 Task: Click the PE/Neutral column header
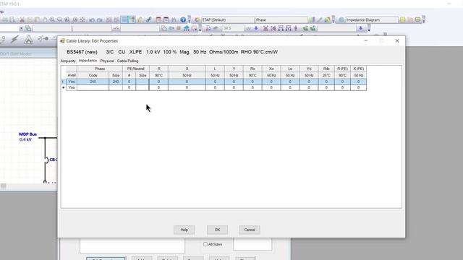click(136, 69)
